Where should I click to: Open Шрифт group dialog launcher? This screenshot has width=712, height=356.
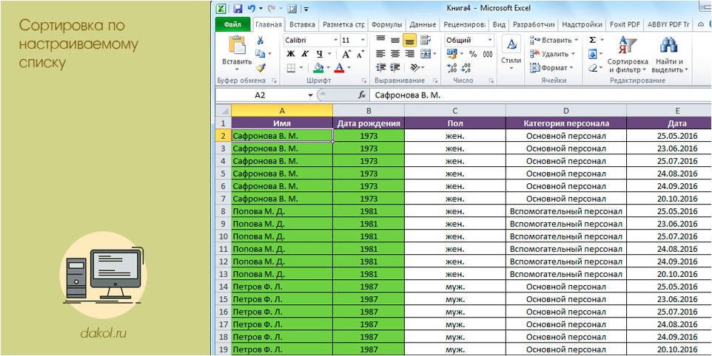tap(364, 81)
